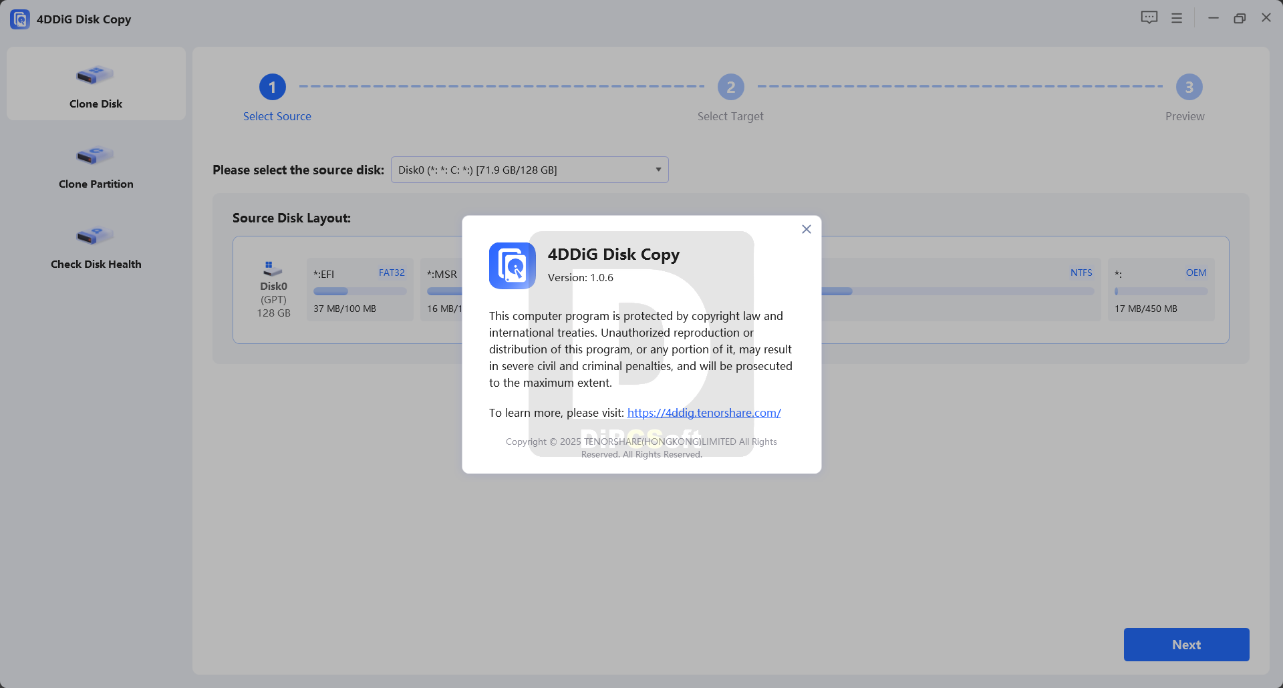Select the OEM partition block
Viewport: 1283px width, 688px height.
click(1161, 290)
